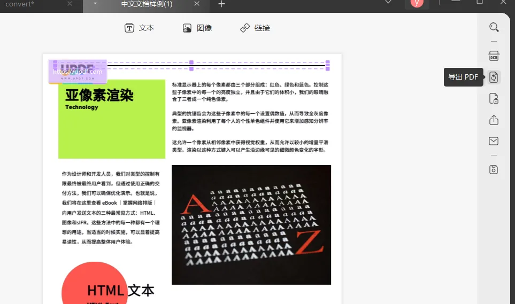Select the 图像 image edit tool
This screenshot has height=304, width=515.
pyautogui.click(x=197, y=28)
